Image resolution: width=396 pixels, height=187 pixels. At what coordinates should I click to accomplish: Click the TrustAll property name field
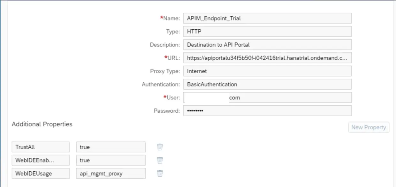(x=41, y=147)
